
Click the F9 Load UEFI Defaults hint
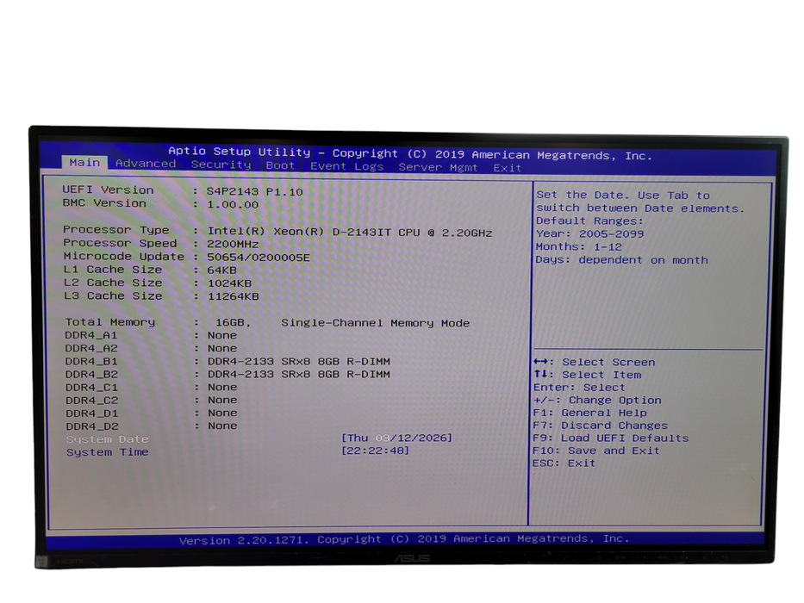pyautogui.click(x=609, y=438)
